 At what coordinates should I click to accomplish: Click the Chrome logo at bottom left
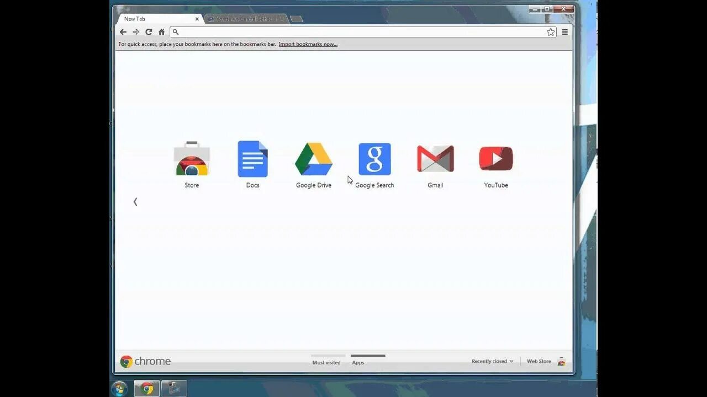tap(145, 362)
